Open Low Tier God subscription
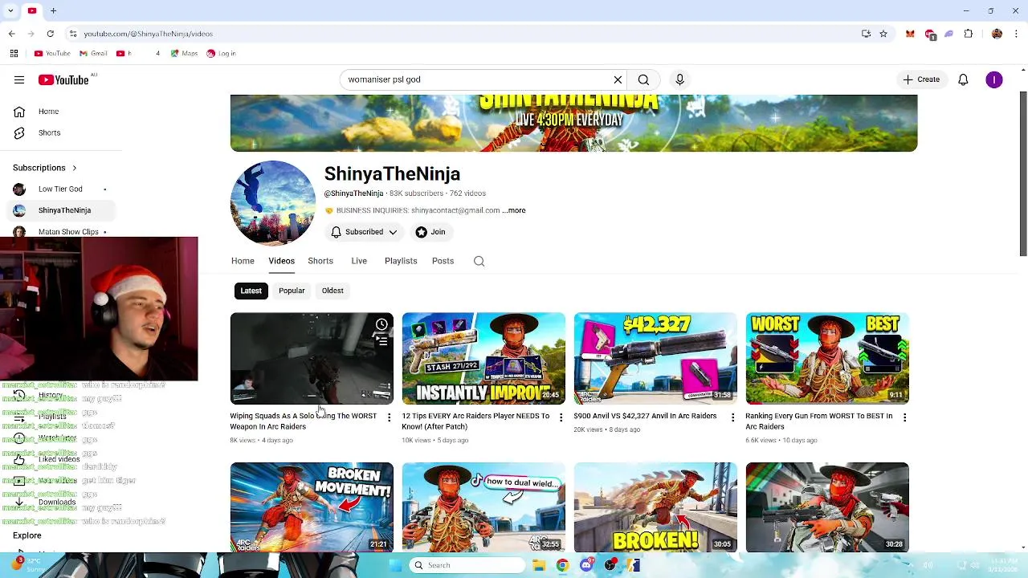1028x578 pixels. (60, 189)
